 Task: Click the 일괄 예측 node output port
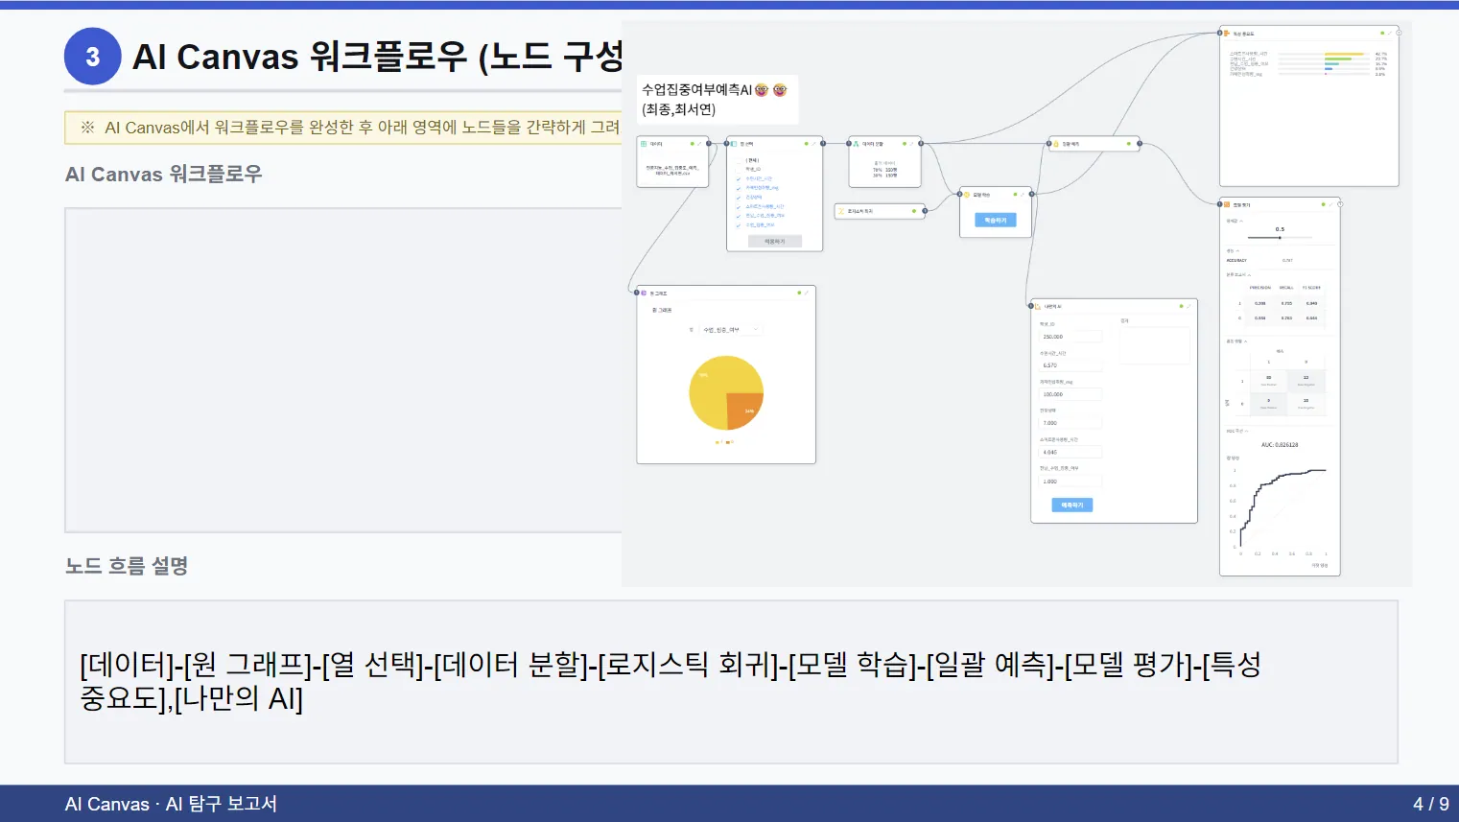1139,144
